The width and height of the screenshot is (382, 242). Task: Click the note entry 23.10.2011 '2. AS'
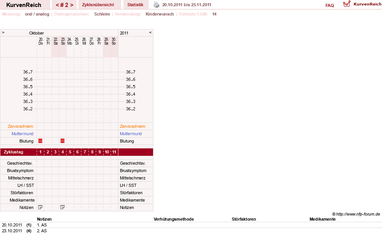click(x=42, y=231)
